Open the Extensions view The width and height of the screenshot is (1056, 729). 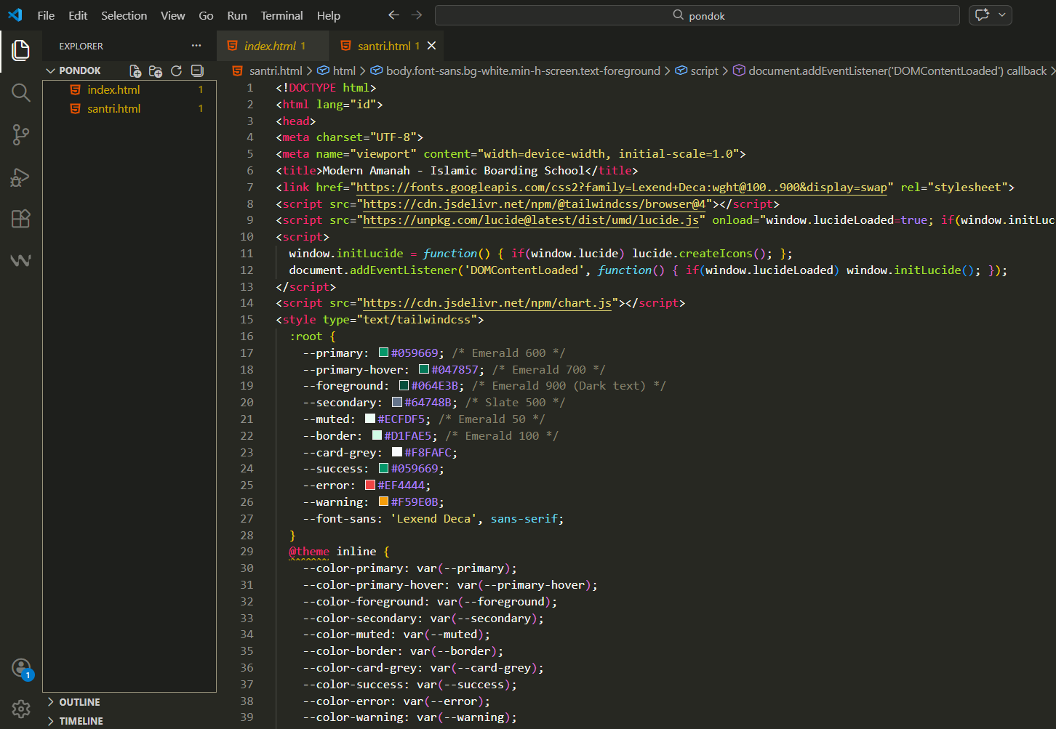pos(20,219)
